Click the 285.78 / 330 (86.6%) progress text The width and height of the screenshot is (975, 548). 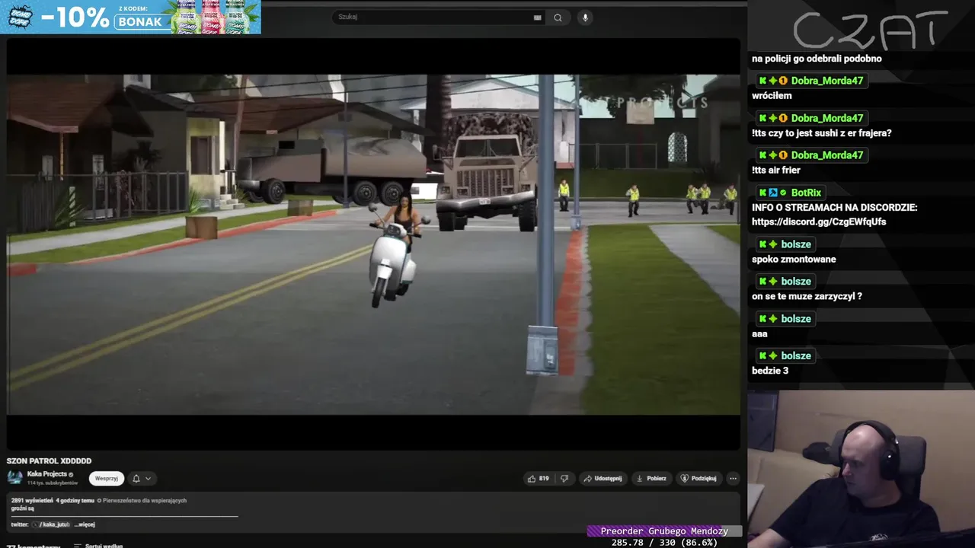click(x=664, y=543)
